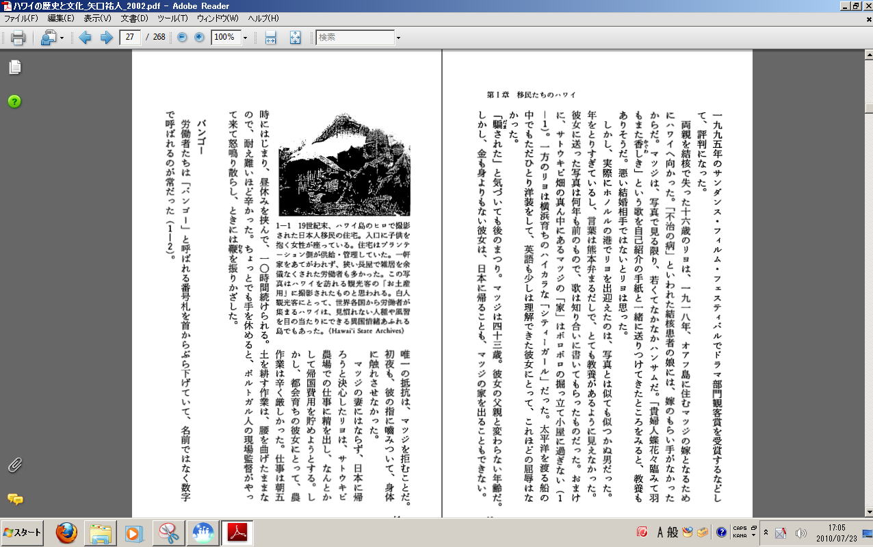The height and width of the screenshot is (547, 873).
Task: Click the 検索 search box
Action: pos(355,38)
